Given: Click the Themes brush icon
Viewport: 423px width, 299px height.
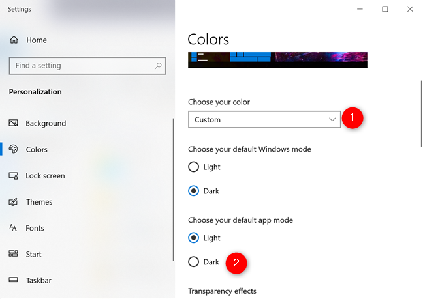Looking at the screenshot, I should 13,202.
